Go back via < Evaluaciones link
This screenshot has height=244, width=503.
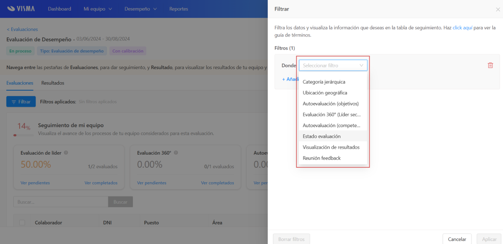coord(22,29)
